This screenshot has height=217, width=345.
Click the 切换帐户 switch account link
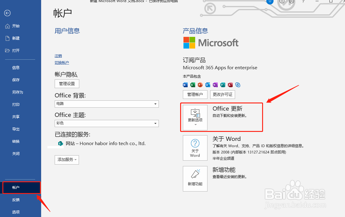62,63
